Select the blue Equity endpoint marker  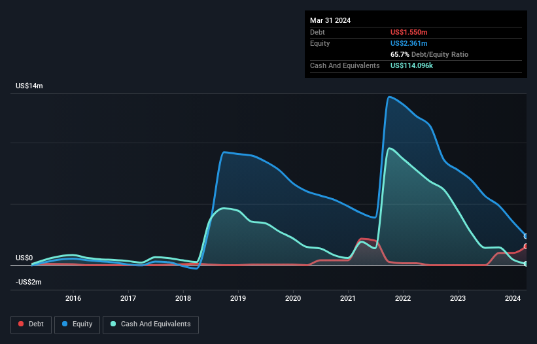point(526,236)
